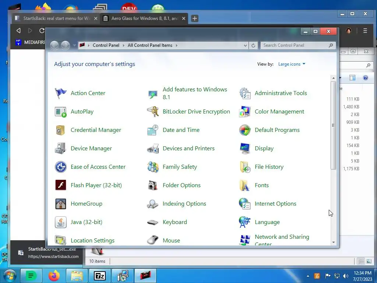Click the Control Panel breadcrumb

tap(106, 45)
